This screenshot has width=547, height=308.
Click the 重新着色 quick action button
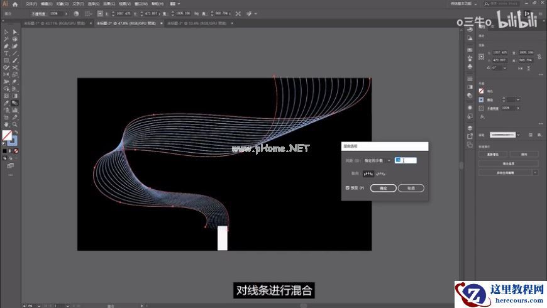492,154
